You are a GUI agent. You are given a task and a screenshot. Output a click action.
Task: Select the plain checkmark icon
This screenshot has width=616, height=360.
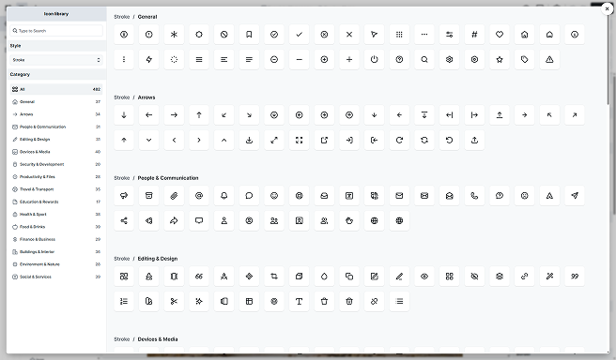[x=299, y=35]
